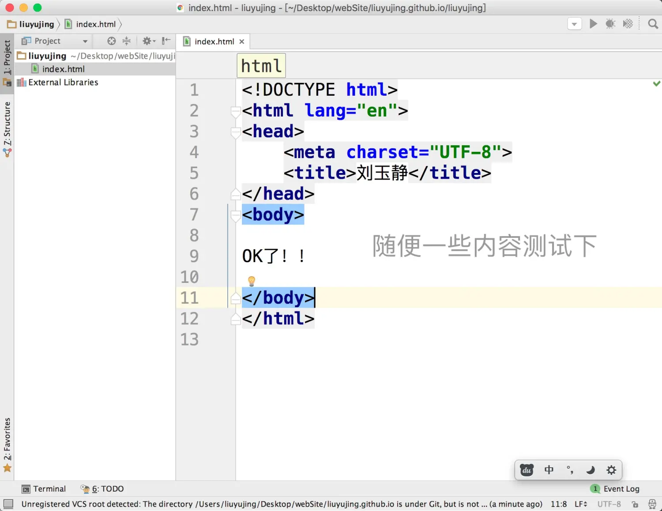Collapse the html tag fold on line 2
This screenshot has width=662, height=511.
point(235,112)
